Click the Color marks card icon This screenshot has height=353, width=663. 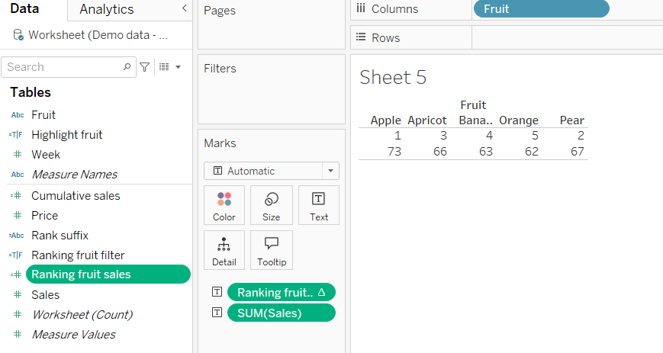tap(224, 204)
